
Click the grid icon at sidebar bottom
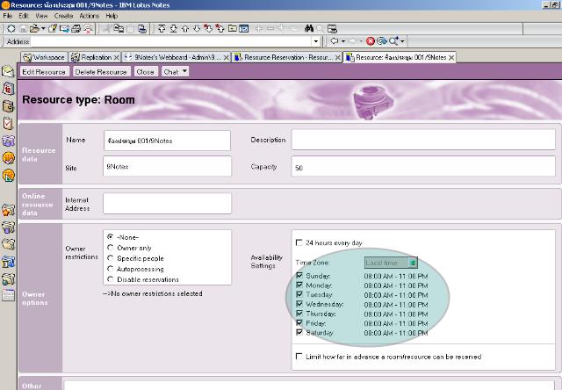pos(8,295)
